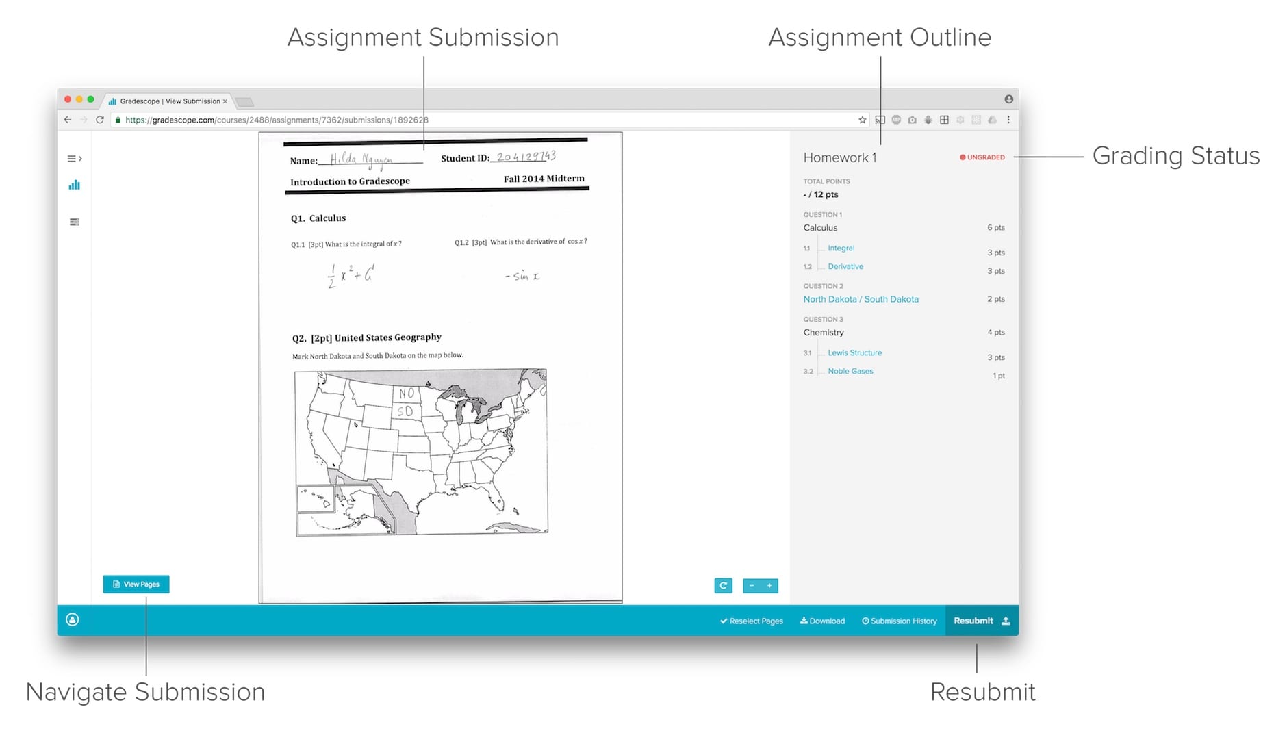The image size is (1287, 733).
Task: Select North Dakota / South Dakota question
Action: 861,300
